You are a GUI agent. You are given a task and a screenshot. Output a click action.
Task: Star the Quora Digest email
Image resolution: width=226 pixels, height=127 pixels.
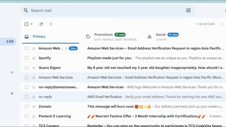point(34,68)
